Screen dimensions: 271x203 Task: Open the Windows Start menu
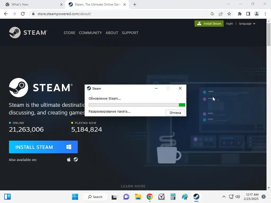pyautogui.click(x=75, y=197)
